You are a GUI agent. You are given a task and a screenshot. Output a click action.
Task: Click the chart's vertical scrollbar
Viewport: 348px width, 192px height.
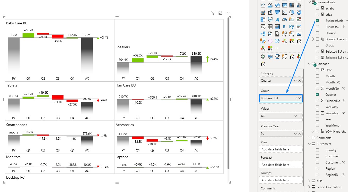[x=228, y=93]
